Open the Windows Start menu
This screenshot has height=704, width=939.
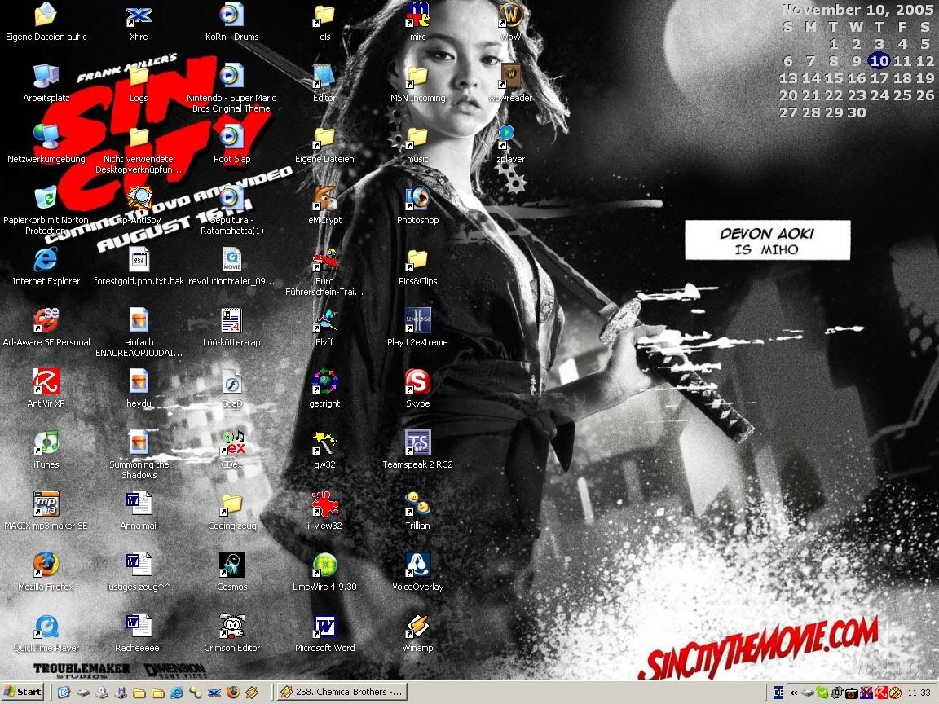click(22, 692)
